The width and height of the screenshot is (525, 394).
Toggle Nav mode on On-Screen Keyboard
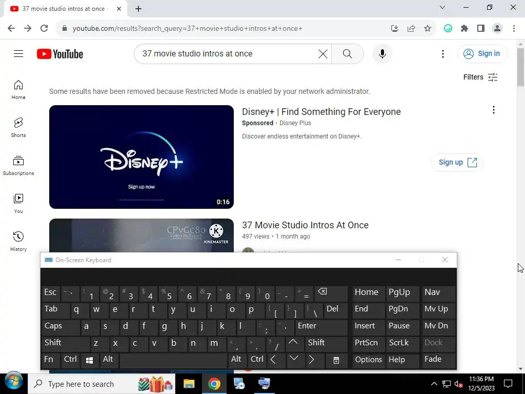point(438,292)
